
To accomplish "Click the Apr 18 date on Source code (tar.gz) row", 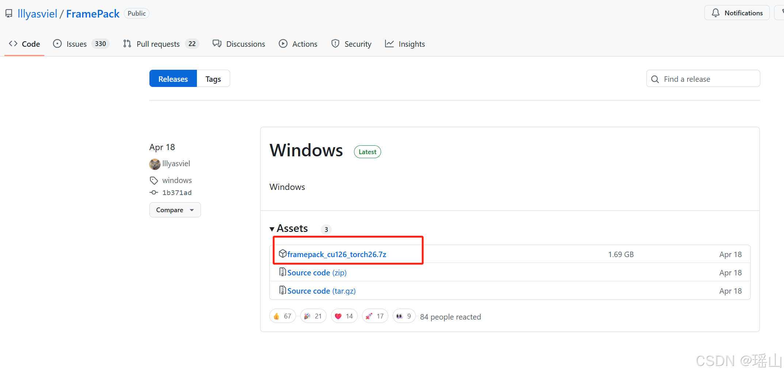I will point(731,291).
